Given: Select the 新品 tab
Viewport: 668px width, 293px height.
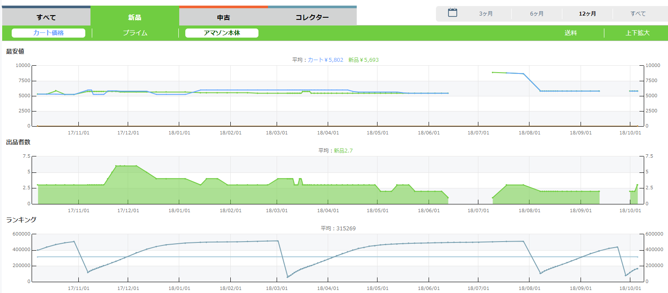Looking at the screenshot, I should [x=135, y=18].
